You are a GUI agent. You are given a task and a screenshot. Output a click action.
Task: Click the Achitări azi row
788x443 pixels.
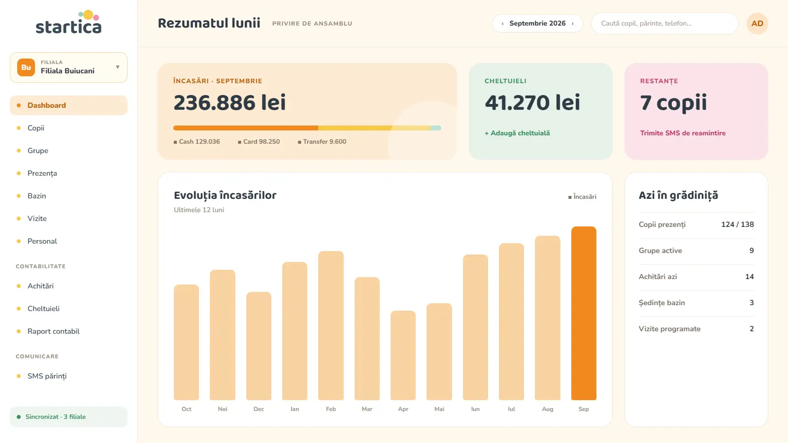tap(696, 277)
